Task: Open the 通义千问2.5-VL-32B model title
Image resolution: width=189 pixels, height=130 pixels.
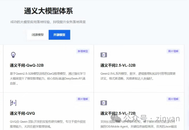Action: point(118,65)
